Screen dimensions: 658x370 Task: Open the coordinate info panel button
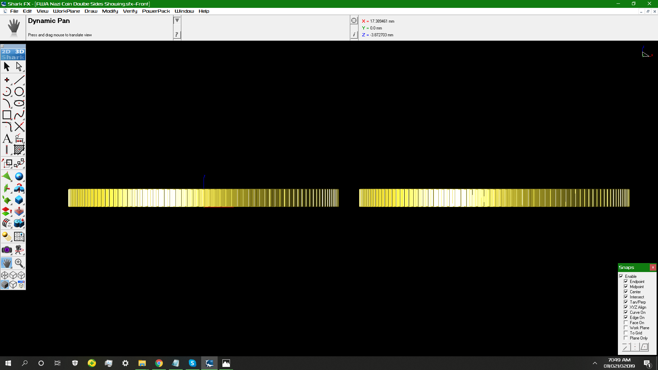(x=354, y=35)
